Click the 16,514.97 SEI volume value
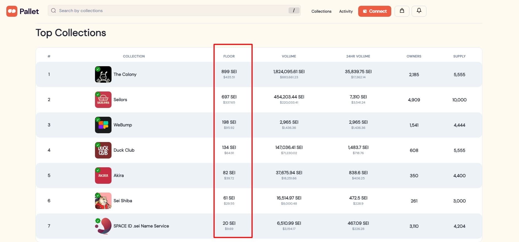 tap(289, 198)
